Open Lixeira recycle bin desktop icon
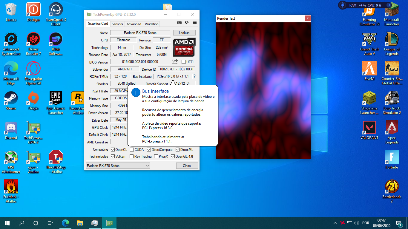Screen dimensions: 408x229 pos(11,12)
